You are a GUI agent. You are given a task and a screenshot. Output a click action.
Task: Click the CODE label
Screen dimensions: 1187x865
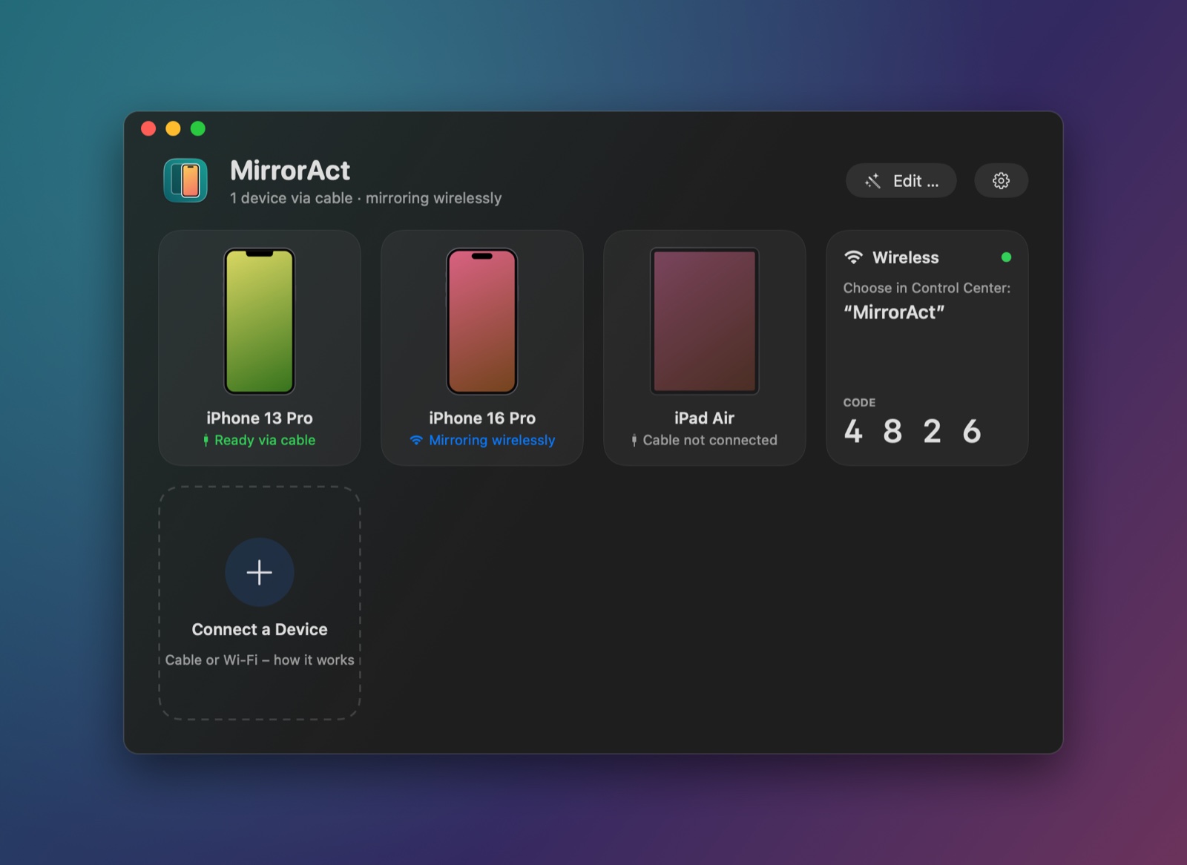(x=859, y=402)
